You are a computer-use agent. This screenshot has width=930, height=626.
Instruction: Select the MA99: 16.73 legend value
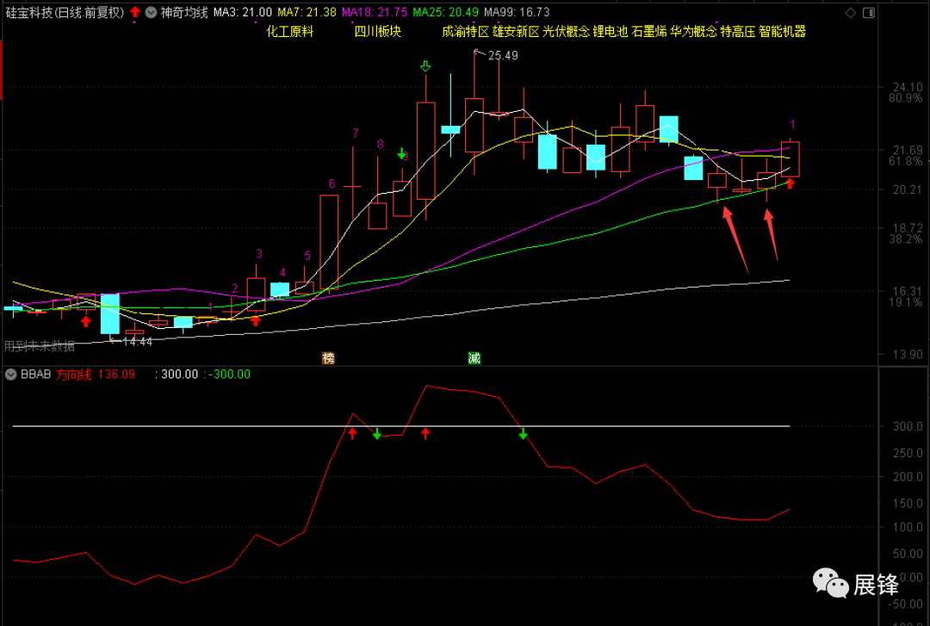click(x=517, y=12)
